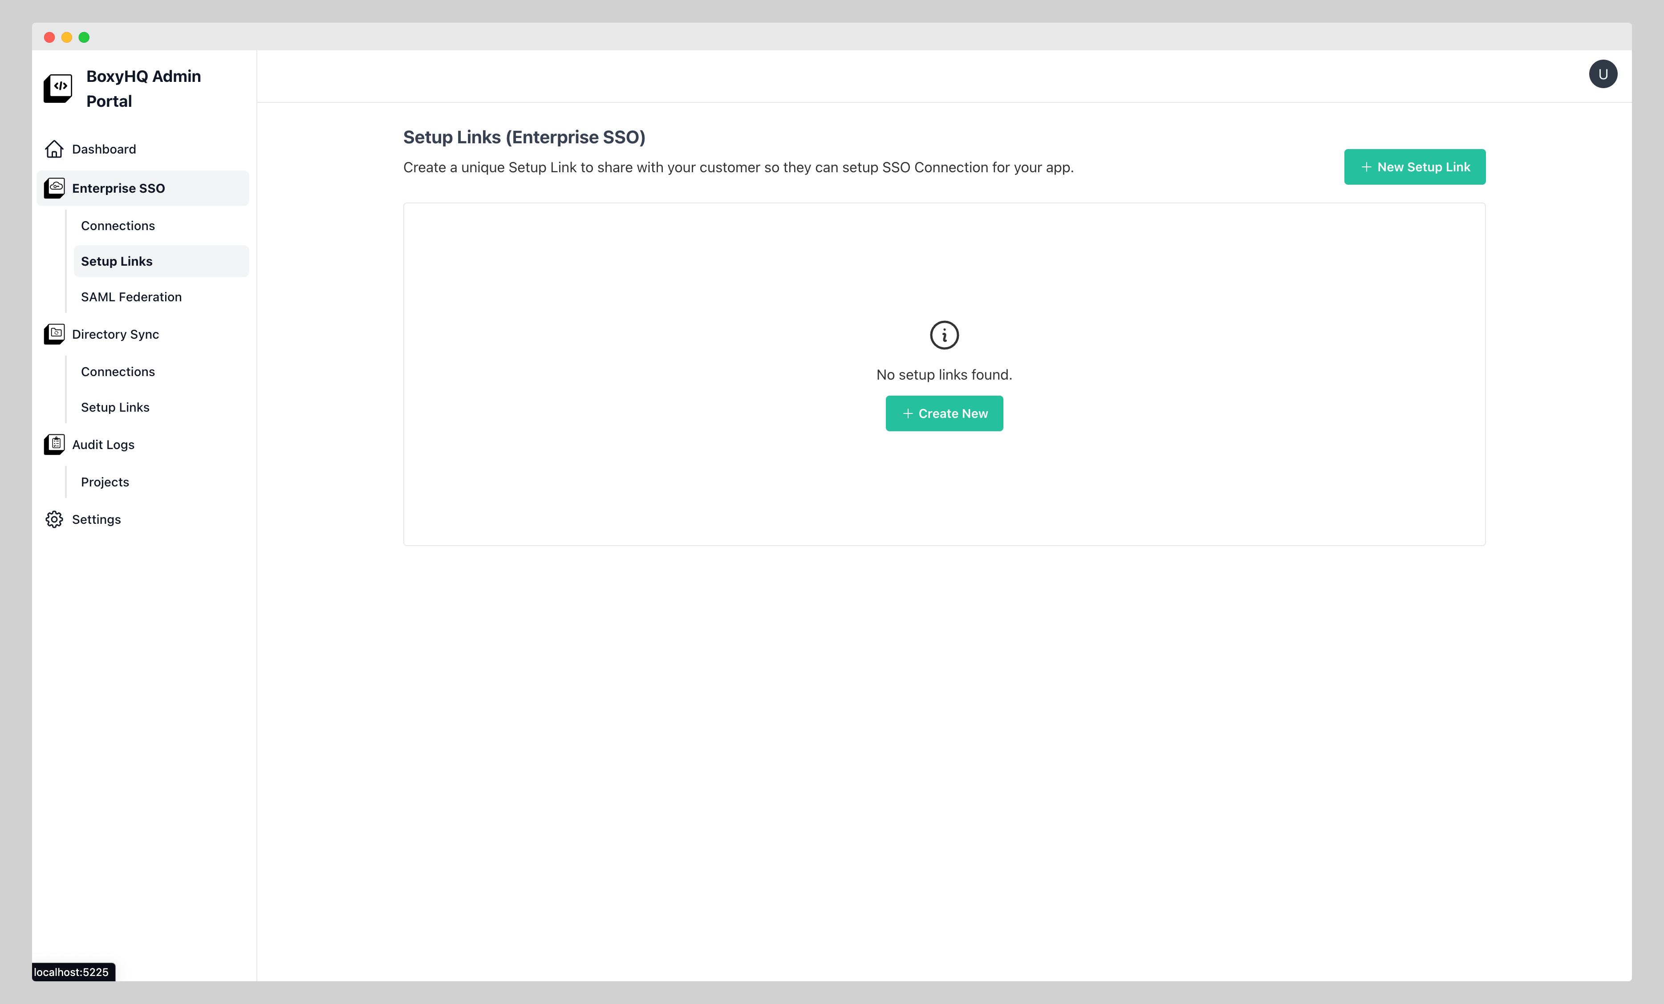This screenshot has width=1664, height=1004.
Task: Click the circular info icon above the empty message
Action: 944,335
